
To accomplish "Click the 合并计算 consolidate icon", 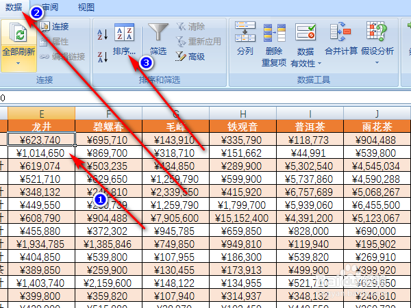I will [340, 31].
